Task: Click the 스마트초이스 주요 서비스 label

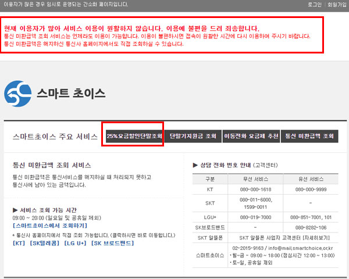Action: pos(55,137)
